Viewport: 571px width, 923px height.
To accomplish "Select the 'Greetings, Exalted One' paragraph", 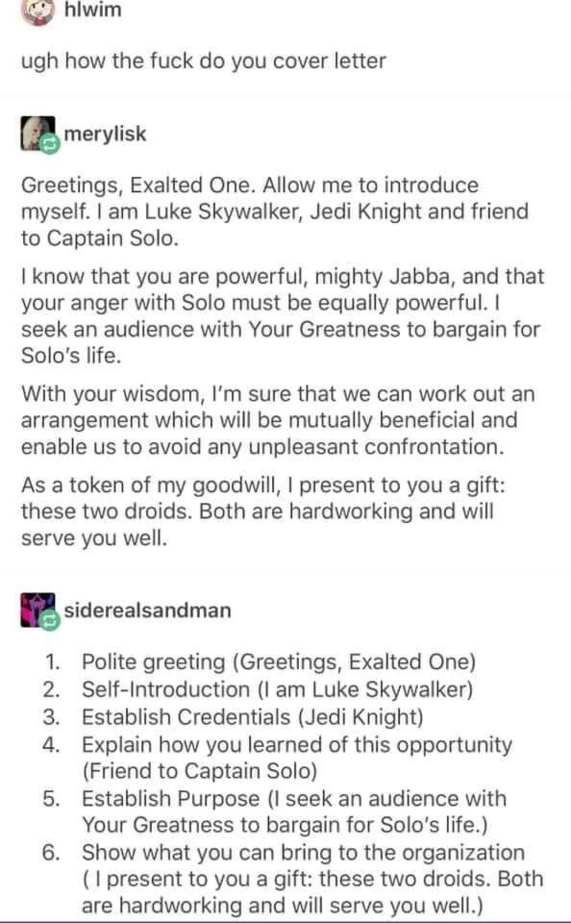I will [275, 211].
